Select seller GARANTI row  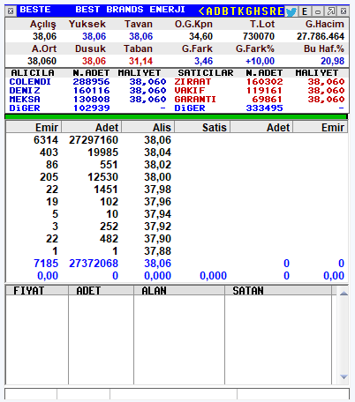pos(260,100)
